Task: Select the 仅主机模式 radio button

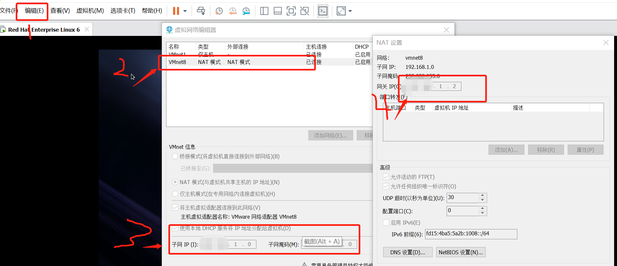Action: (x=175, y=194)
